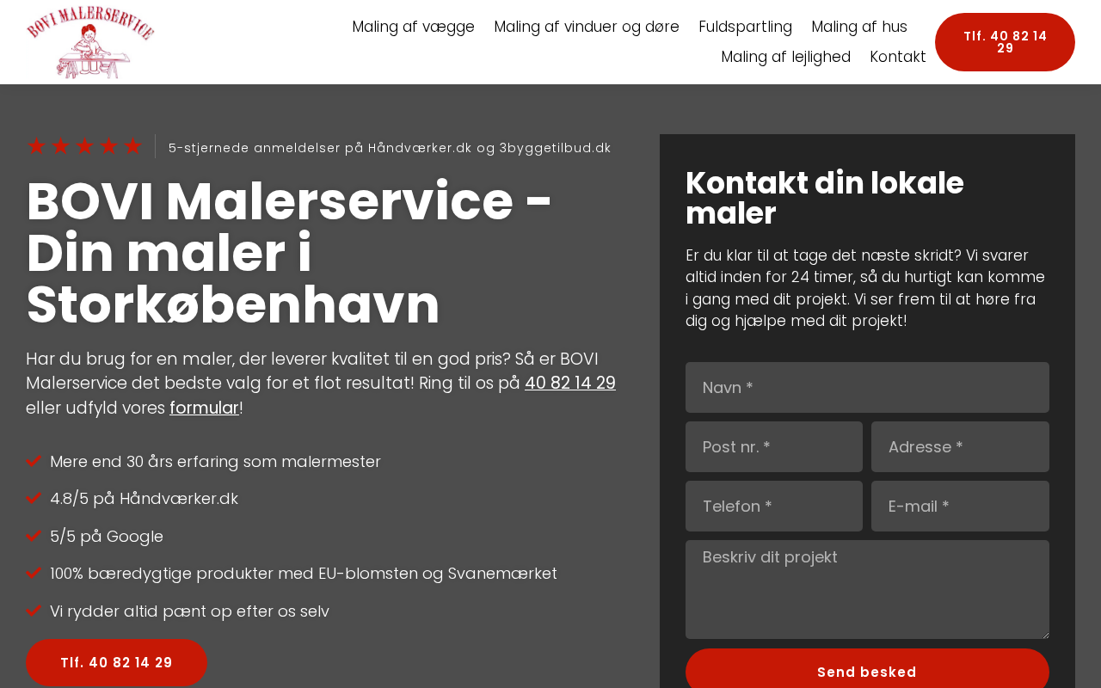
Task: Click the BOVI Malerservice logo
Action: tap(90, 42)
